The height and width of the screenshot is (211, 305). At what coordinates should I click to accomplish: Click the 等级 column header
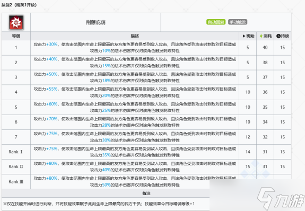pyautogui.click(x=16, y=36)
